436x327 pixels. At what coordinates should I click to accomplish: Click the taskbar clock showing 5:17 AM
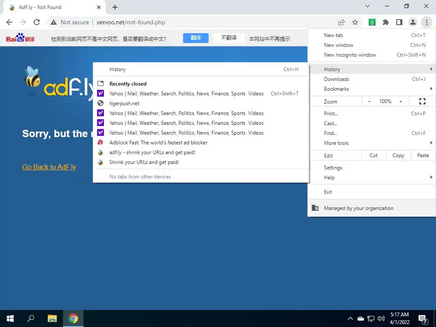tap(399, 318)
